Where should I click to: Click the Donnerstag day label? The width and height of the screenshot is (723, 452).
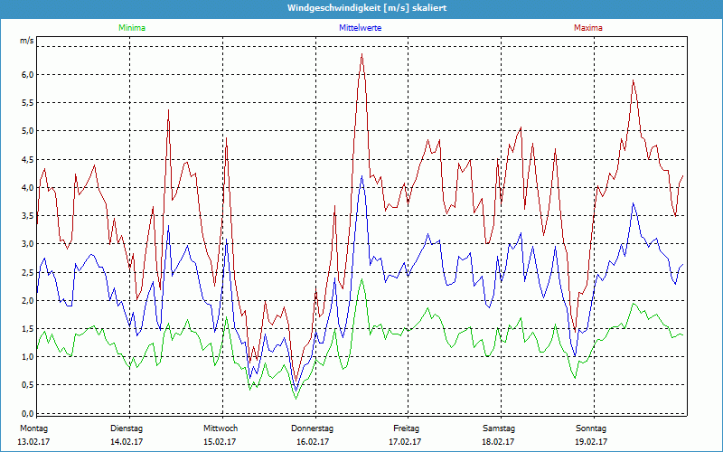pyautogui.click(x=312, y=428)
